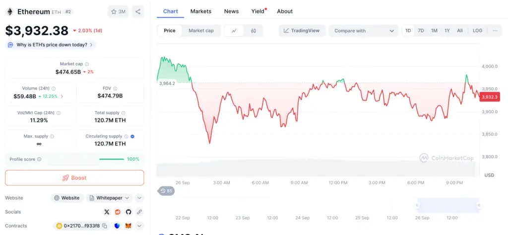Open the GitHub social link
The image size is (508, 235).
pos(128,212)
